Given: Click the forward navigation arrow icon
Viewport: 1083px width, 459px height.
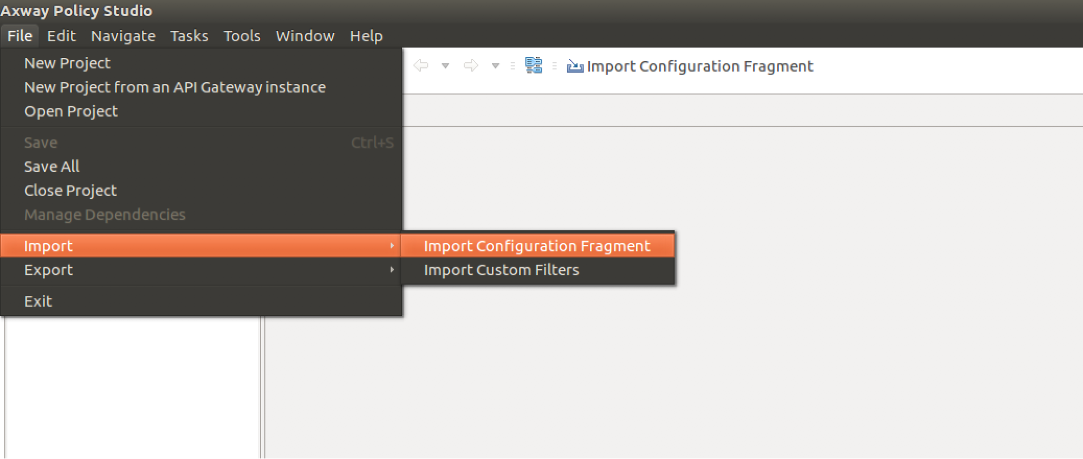Looking at the screenshot, I should (x=471, y=66).
